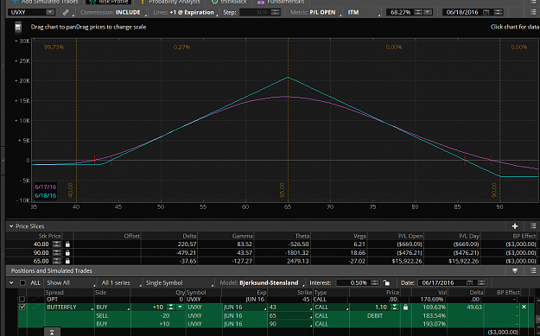Click the collapse panel button below trades table
Screen dimensions: 540x336
(52, 332)
